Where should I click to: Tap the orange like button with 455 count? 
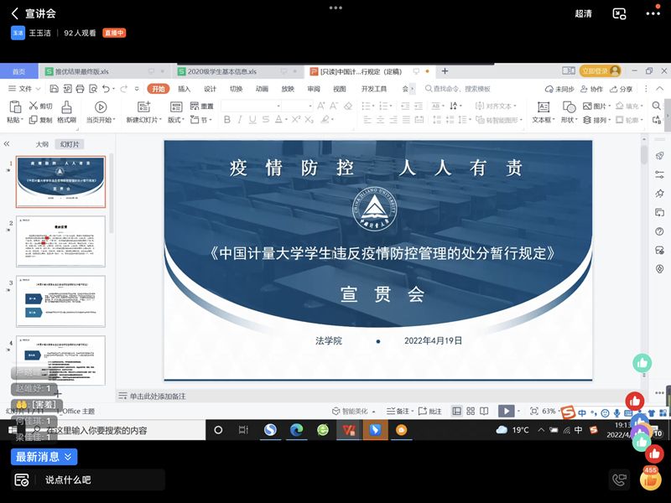[651, 479]
